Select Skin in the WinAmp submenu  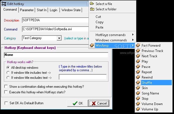tap(153, 88)
